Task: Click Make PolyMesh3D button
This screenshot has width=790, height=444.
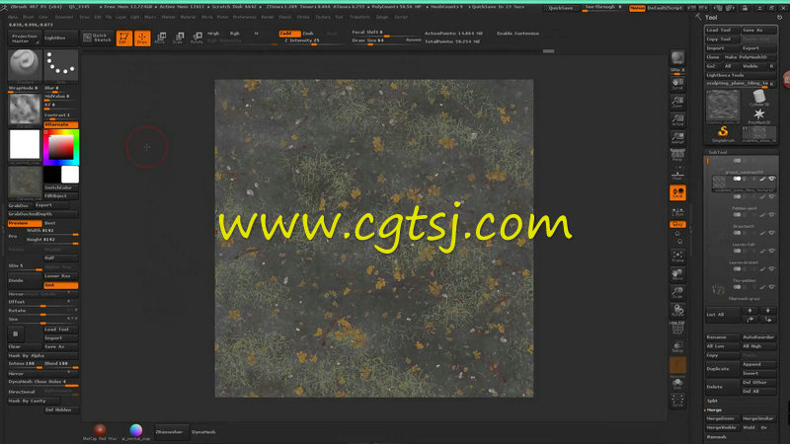Action: pyautogui.click(x=750, y=57)
